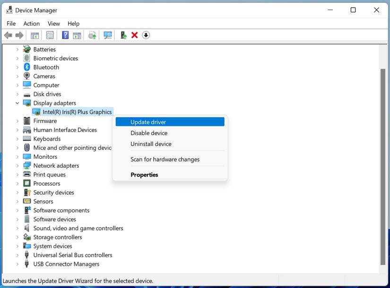
Task: Click the Cameras webcam icon
Action: (27, 76)
